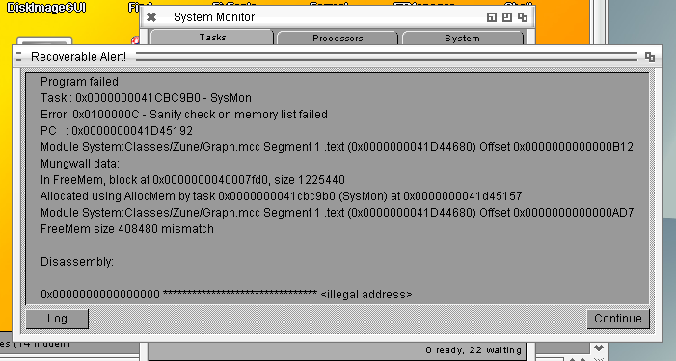Switch to the Processors tab
Viewport: 676px width, 361px height.
(x=338, y=38)
